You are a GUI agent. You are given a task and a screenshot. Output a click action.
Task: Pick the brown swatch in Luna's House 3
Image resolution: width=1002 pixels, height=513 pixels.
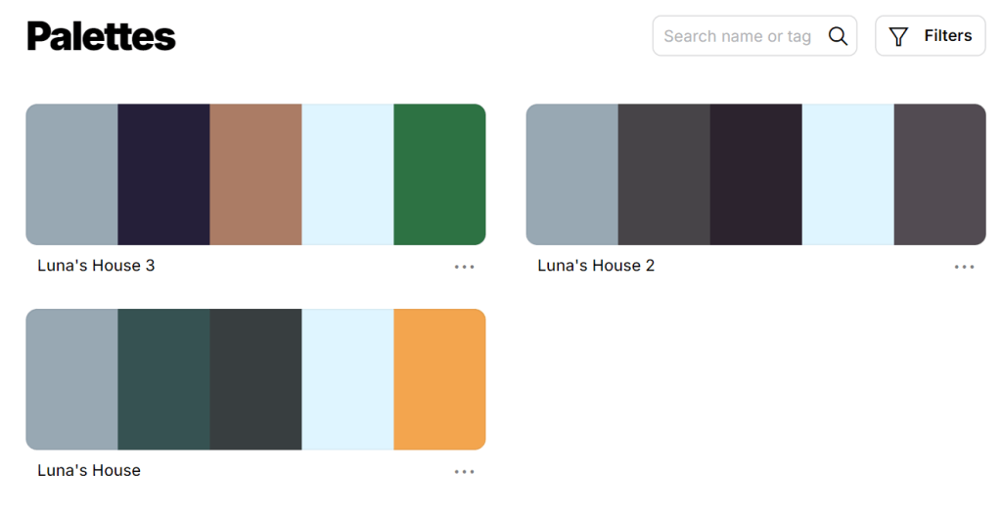tap(255, 174)
